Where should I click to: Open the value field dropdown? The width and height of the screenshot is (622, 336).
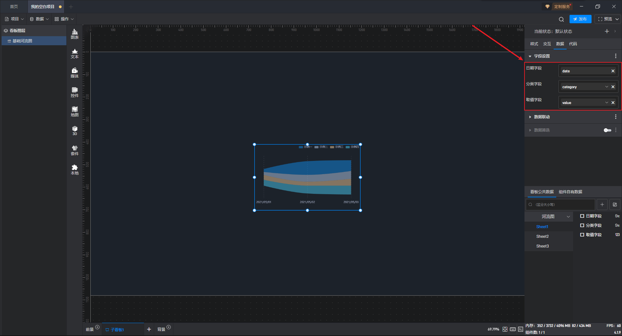(607, 103)
